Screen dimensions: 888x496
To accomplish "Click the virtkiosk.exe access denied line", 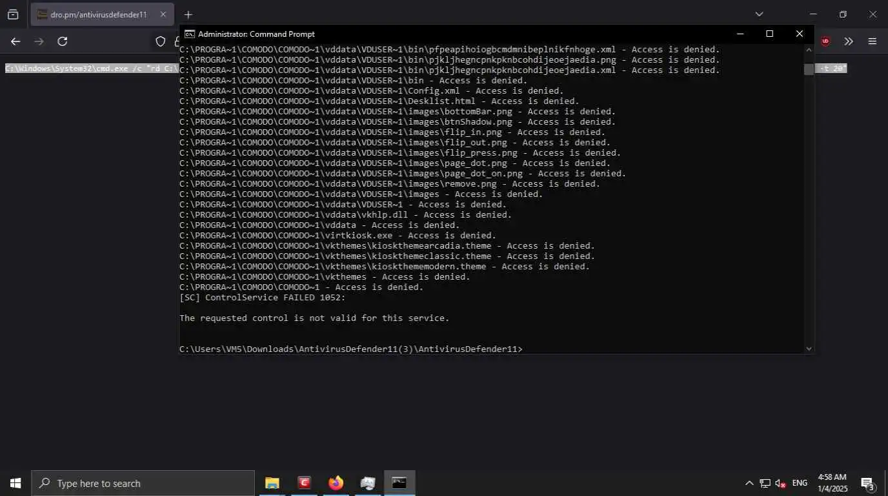I will 338,236.
